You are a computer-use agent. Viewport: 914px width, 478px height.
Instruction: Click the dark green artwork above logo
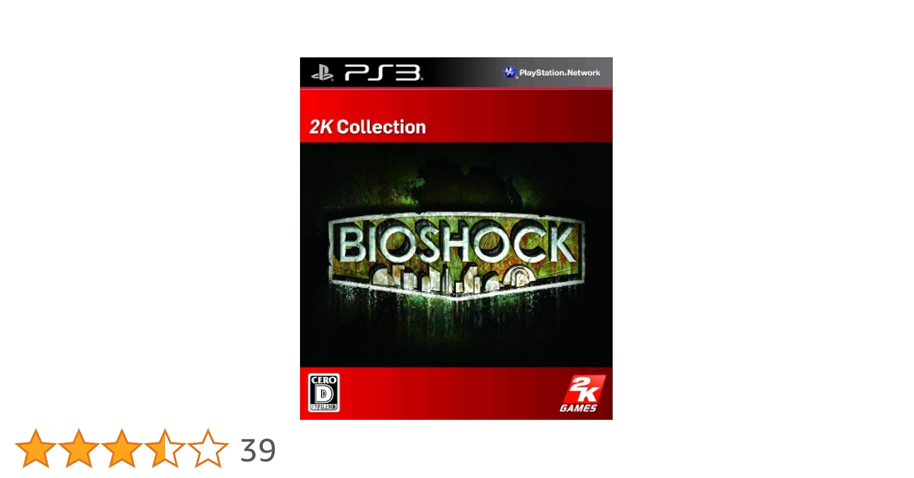456,182
